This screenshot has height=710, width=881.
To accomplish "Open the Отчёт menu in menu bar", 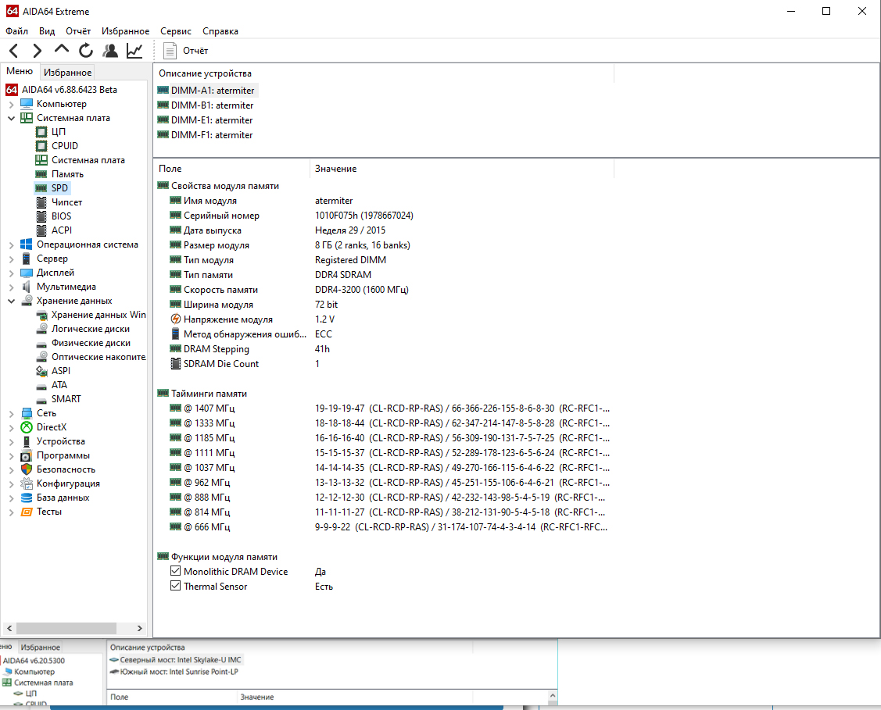I will coord(78,31).
